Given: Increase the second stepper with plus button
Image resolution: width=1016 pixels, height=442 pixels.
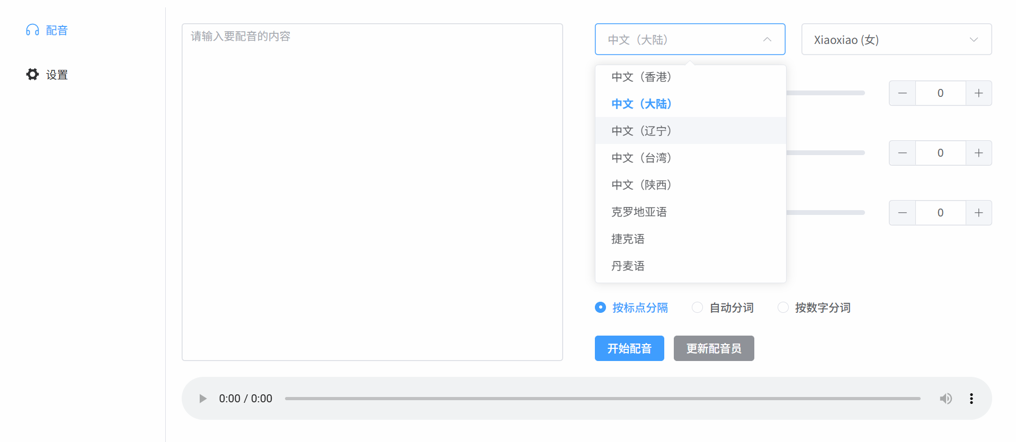Looking at the screenshot, I should coord(978,153).
